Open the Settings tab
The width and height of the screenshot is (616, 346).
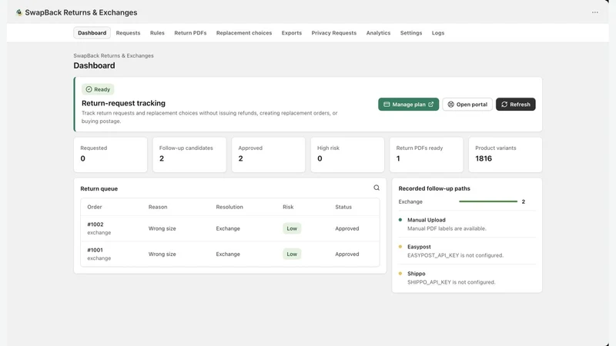pyautogui.click(x=411, y=33)
